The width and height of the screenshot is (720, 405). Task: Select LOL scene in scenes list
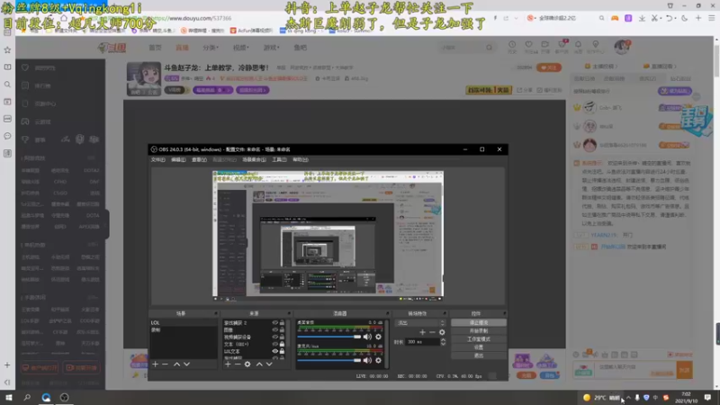[x=184, y=323]
